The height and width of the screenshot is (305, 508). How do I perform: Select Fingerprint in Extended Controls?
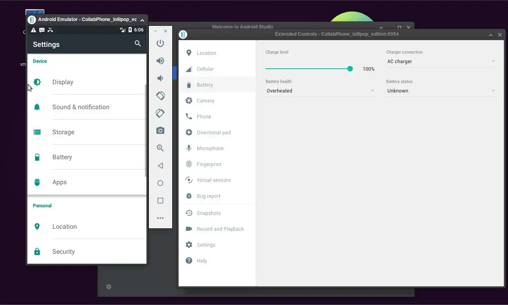[217, 164]
